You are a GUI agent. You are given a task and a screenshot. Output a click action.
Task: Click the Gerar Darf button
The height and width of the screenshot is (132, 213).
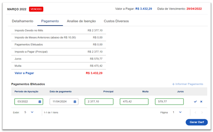pyautogui.click(x=197, y=122)
